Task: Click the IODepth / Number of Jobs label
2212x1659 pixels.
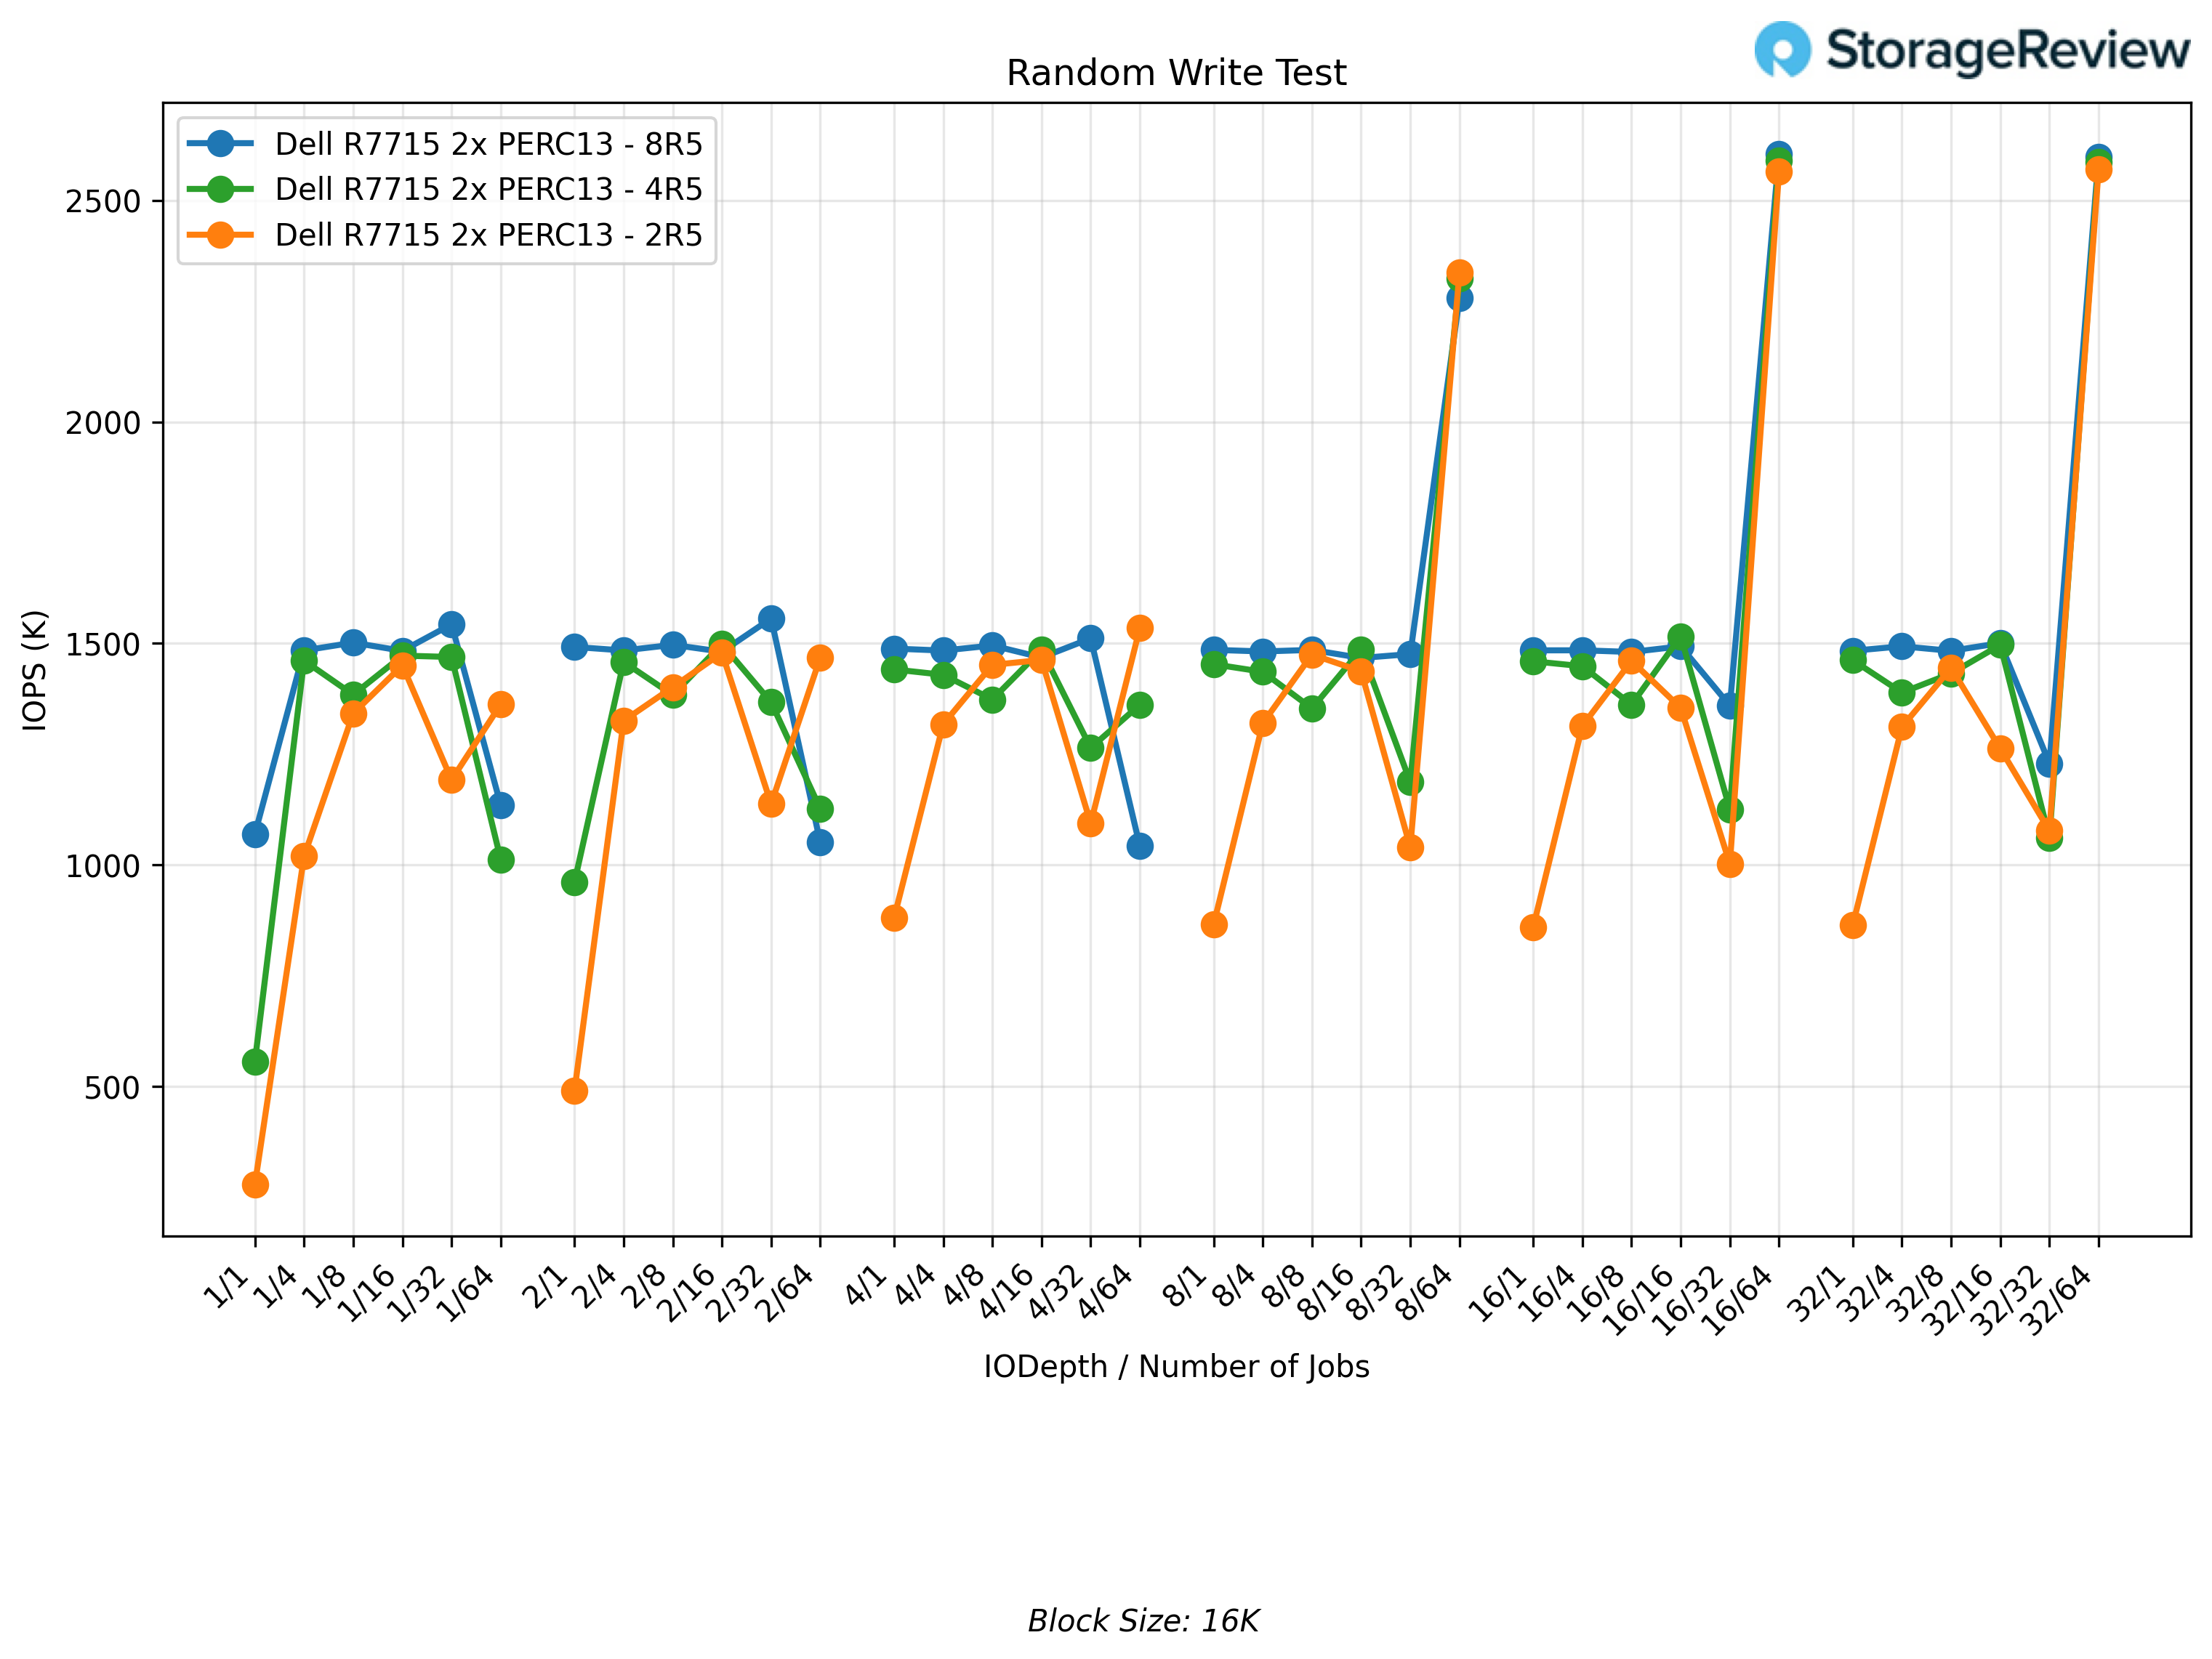Action: pyautogui.click(x=1176, y=1366)
